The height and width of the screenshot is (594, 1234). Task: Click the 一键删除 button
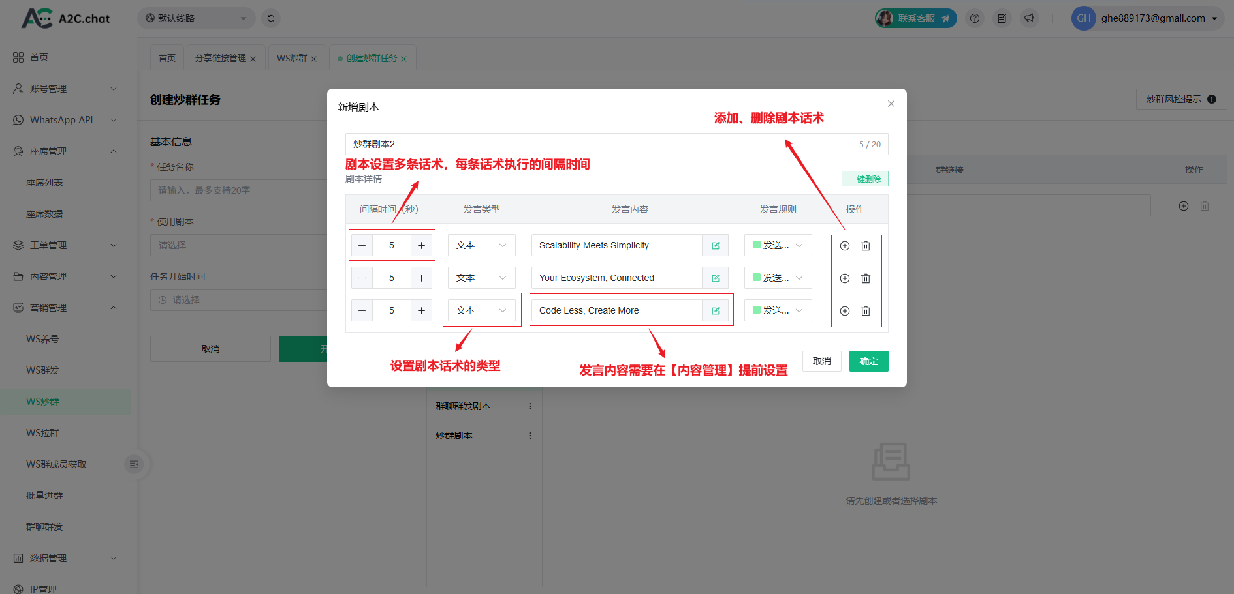[x=864, y=179]
